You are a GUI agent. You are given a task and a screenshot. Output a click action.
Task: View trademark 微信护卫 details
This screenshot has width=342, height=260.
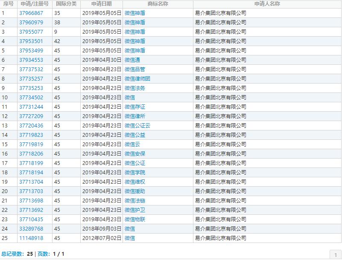[x=135, y=210]
